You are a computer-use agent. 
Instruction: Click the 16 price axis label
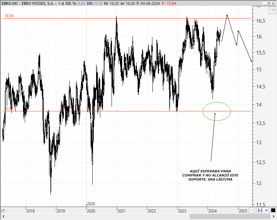coord(259,37)
